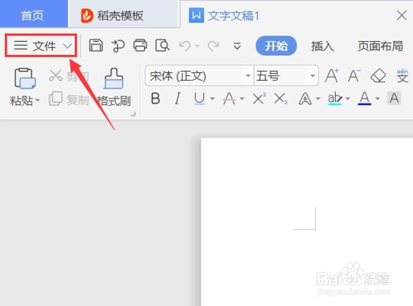413x306 pixels.
Task: Expand the font color dropdown
Action: [x=377, y=99]
